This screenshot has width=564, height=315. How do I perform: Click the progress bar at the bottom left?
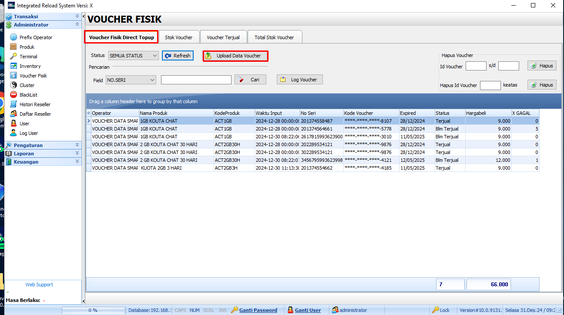(x=93, y=310)
